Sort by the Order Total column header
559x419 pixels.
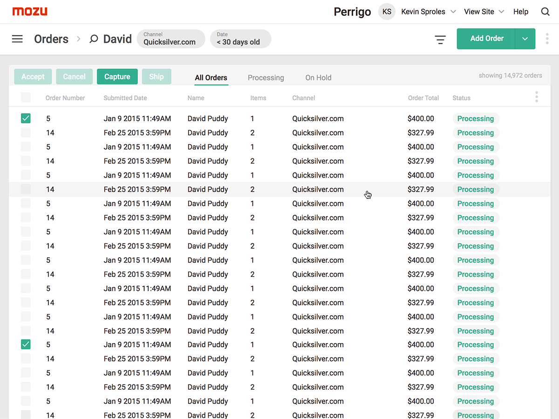pos(423,98)
